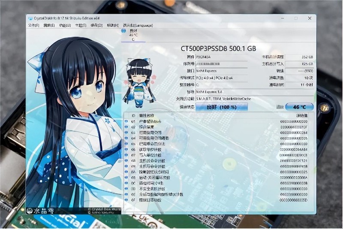343x229 pixels.
Task: Open the 语言(L)(Language) menu
Action: (138, 25)
